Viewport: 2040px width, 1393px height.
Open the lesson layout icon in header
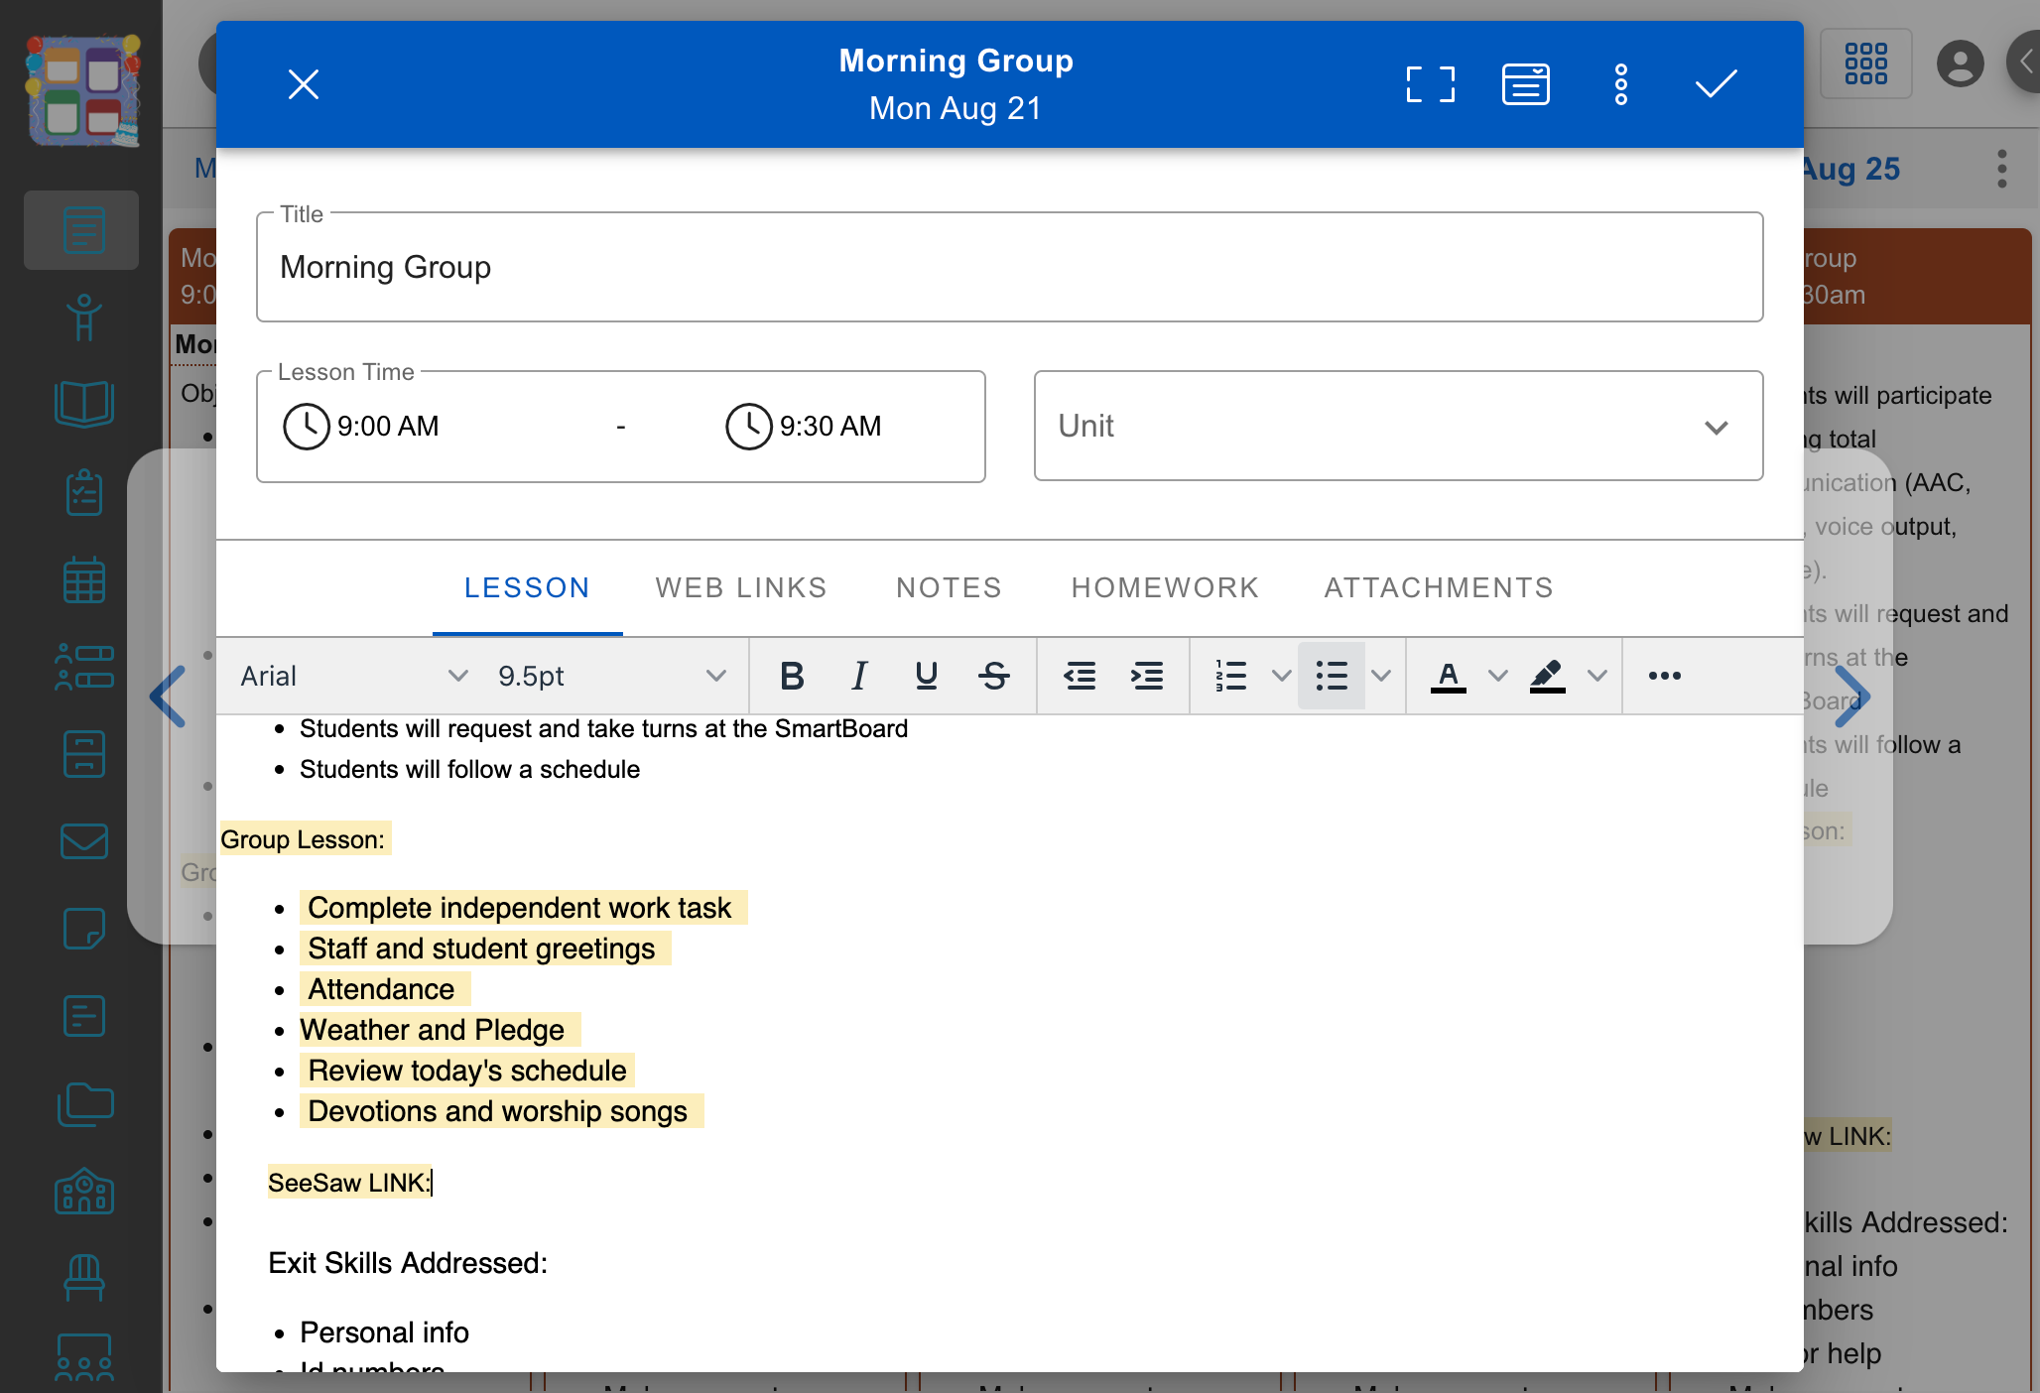click(x=1526, y=84)
